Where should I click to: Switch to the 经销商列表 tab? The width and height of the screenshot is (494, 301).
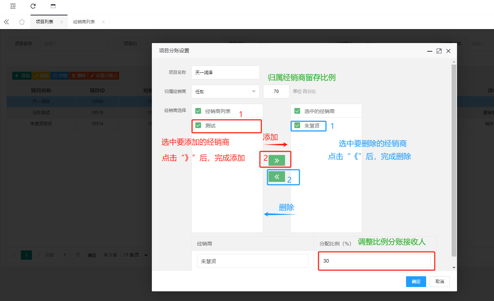pos(84,22)
